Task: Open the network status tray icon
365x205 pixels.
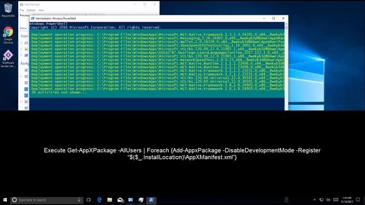Action: click(x=321, y=200)
